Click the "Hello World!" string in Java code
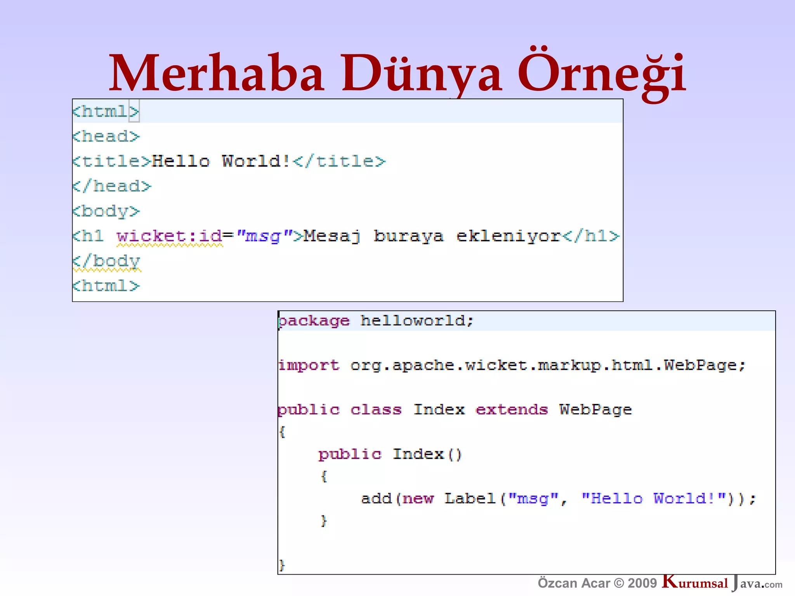Image resolution: width=795 pixels, height=596 pixels. point(654,499)
